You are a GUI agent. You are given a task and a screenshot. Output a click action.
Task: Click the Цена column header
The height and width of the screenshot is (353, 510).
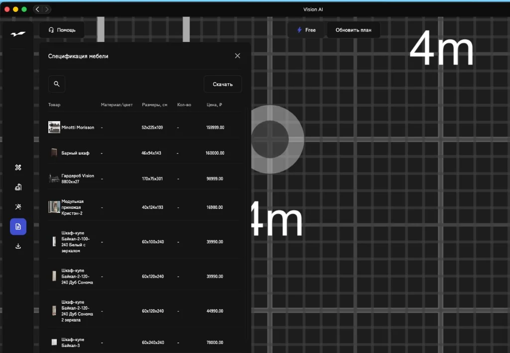coord(214,105)
